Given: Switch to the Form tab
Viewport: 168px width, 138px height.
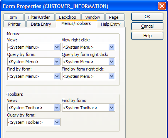Looking at the screenshot, I should tap(13, 17).
